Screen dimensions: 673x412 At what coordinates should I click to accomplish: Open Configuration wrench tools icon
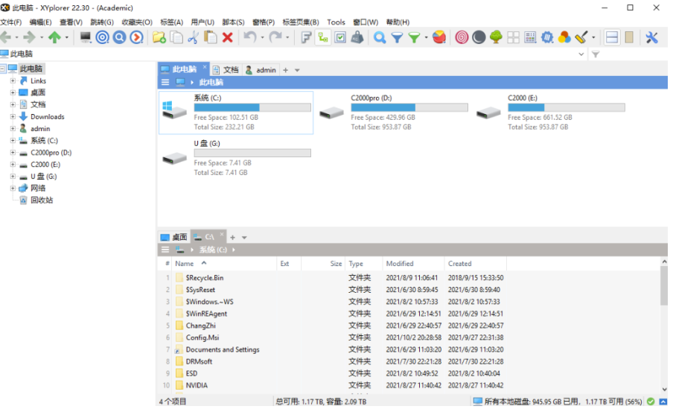click(x=651, y=37)
